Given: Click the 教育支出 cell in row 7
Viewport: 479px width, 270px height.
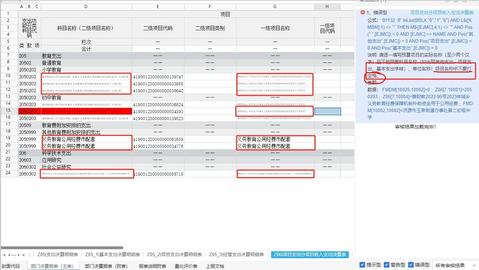Looking at the screenshot, I should (86, 56).
